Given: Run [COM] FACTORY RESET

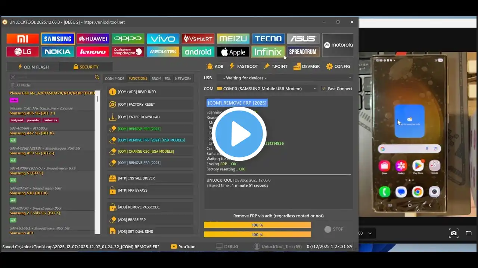Looking at the screenshot, I should click(150, 105).
